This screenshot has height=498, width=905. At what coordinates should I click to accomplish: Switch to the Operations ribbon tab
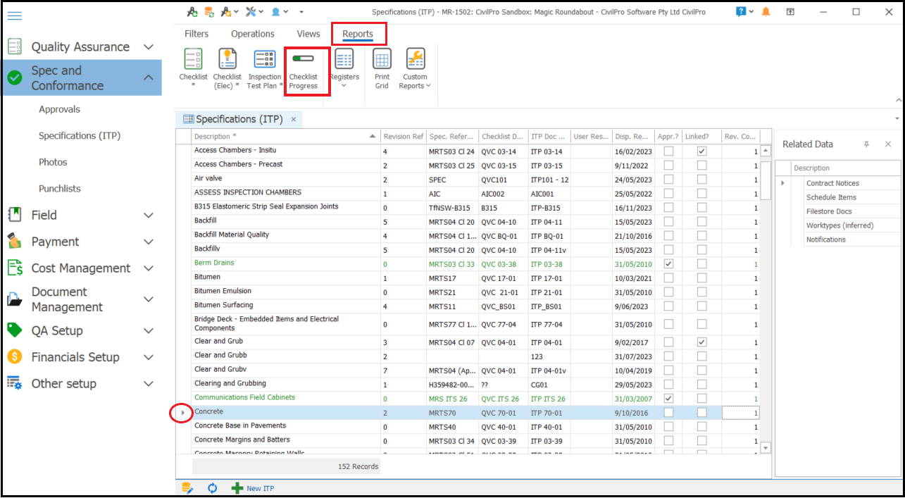(253, 34)
